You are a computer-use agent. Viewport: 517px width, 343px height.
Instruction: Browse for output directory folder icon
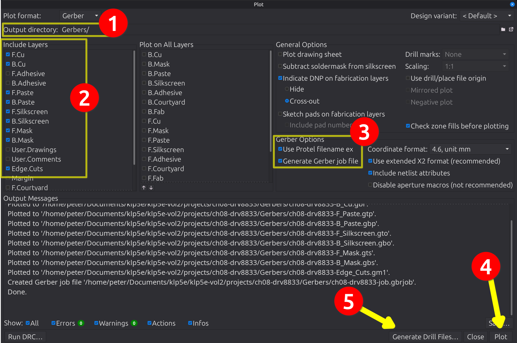[503, 29]
